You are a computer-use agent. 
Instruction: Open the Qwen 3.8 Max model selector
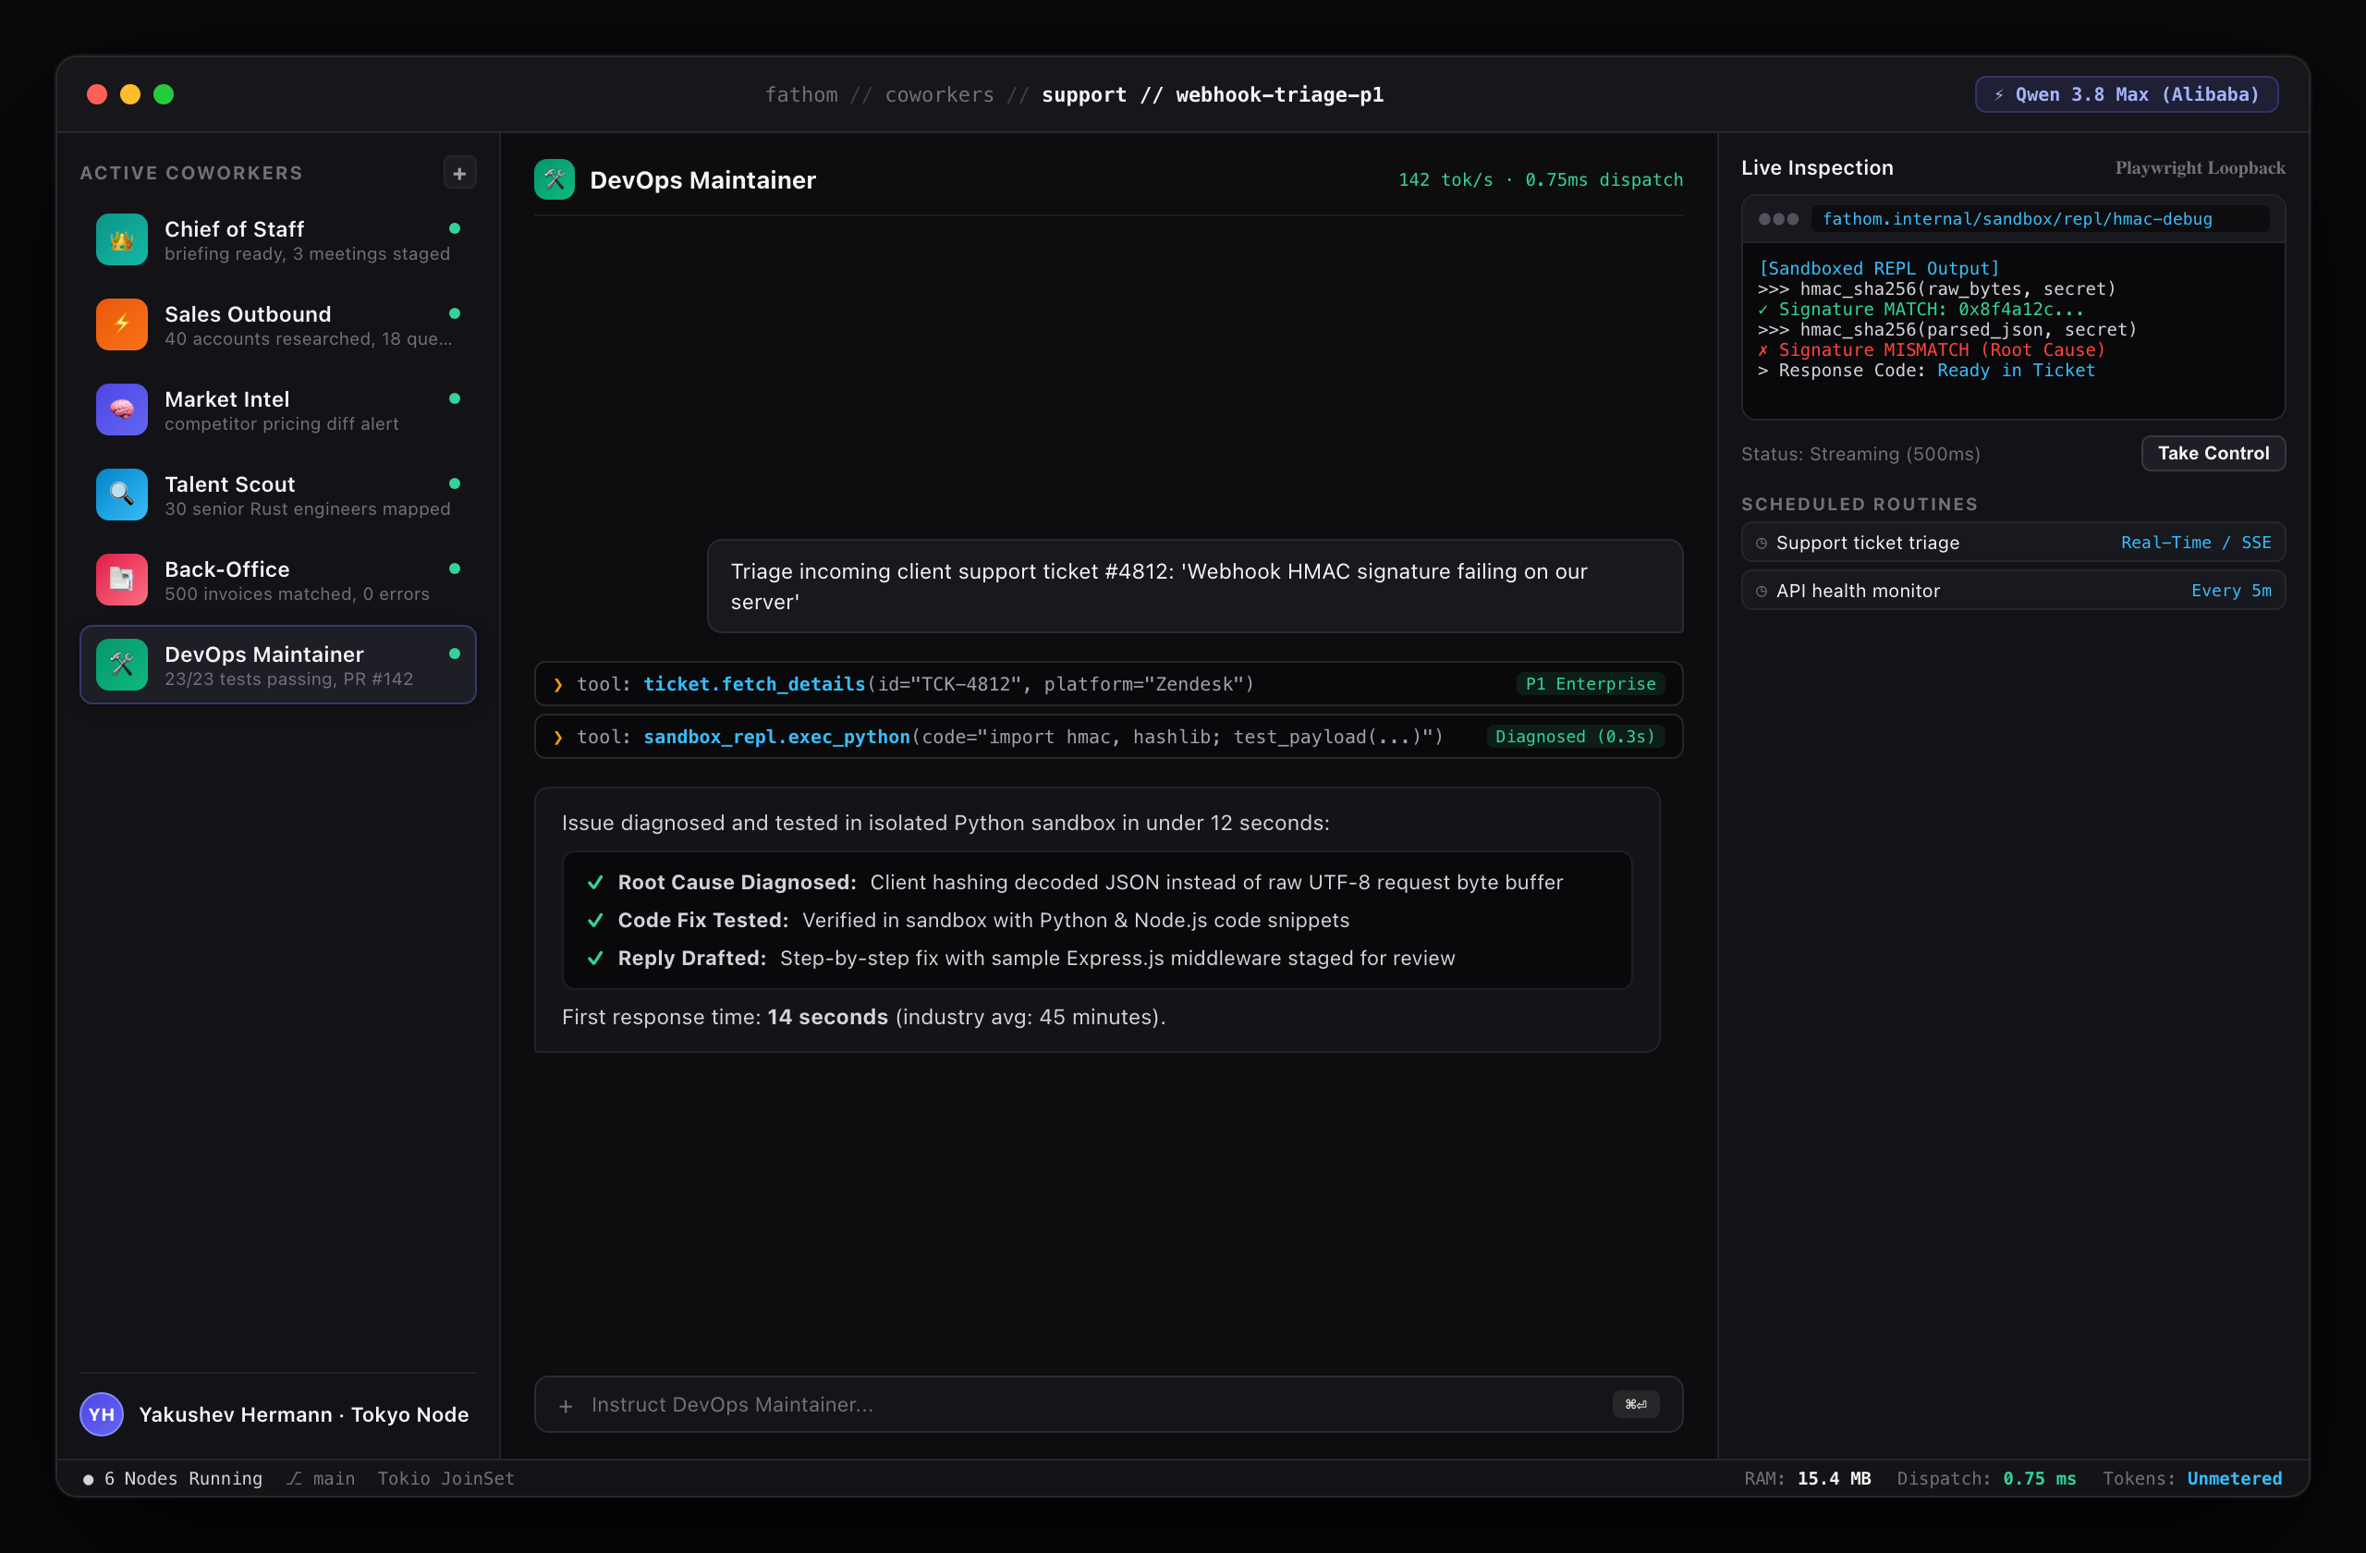click(2127, 94)
